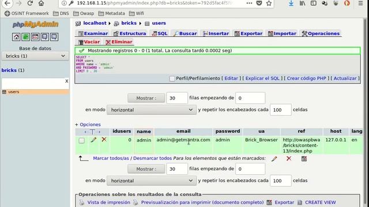The height and width of the screenshot is (207, 369).
Task: Open the Operaciones tab
Action: pos(321,33)
